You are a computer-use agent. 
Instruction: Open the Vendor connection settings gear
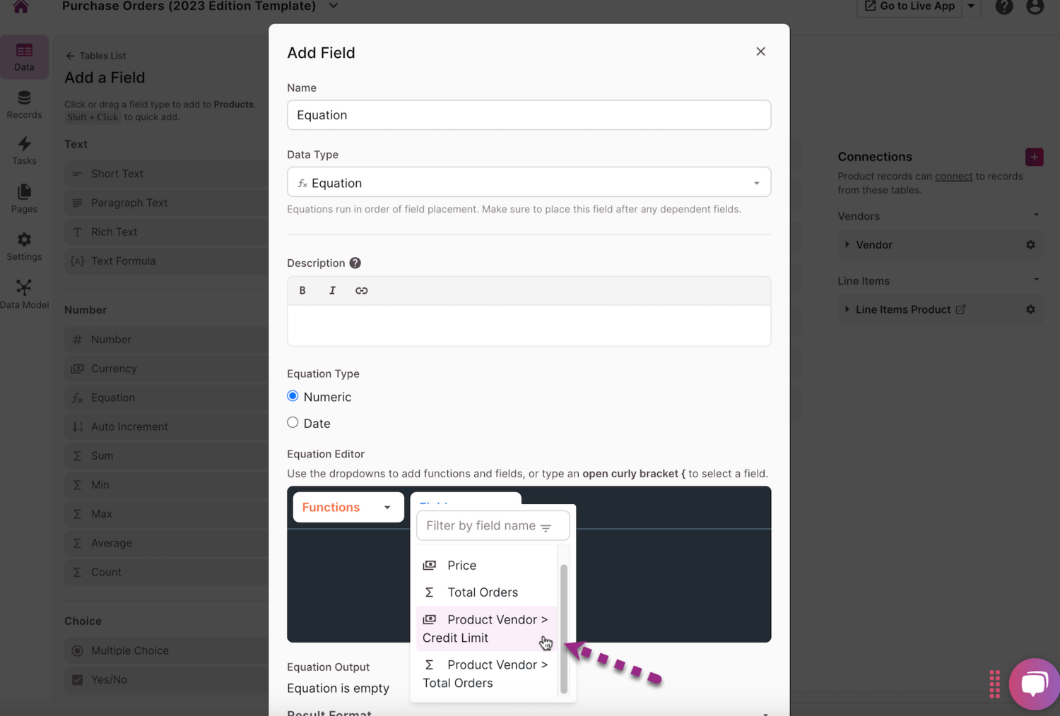[x=1030, y=245]
